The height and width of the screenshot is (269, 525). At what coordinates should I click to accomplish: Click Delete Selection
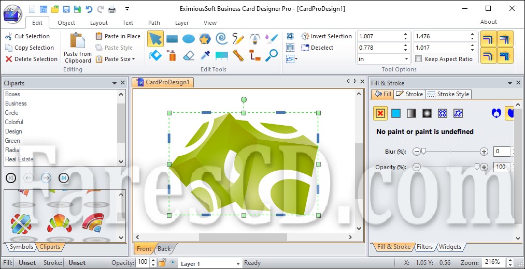[x=32, y=59]
